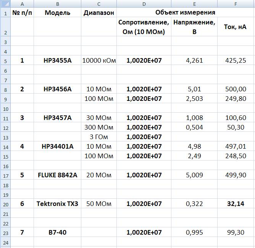
Task: Click the current cell 499,90
Action: [236, 175]
